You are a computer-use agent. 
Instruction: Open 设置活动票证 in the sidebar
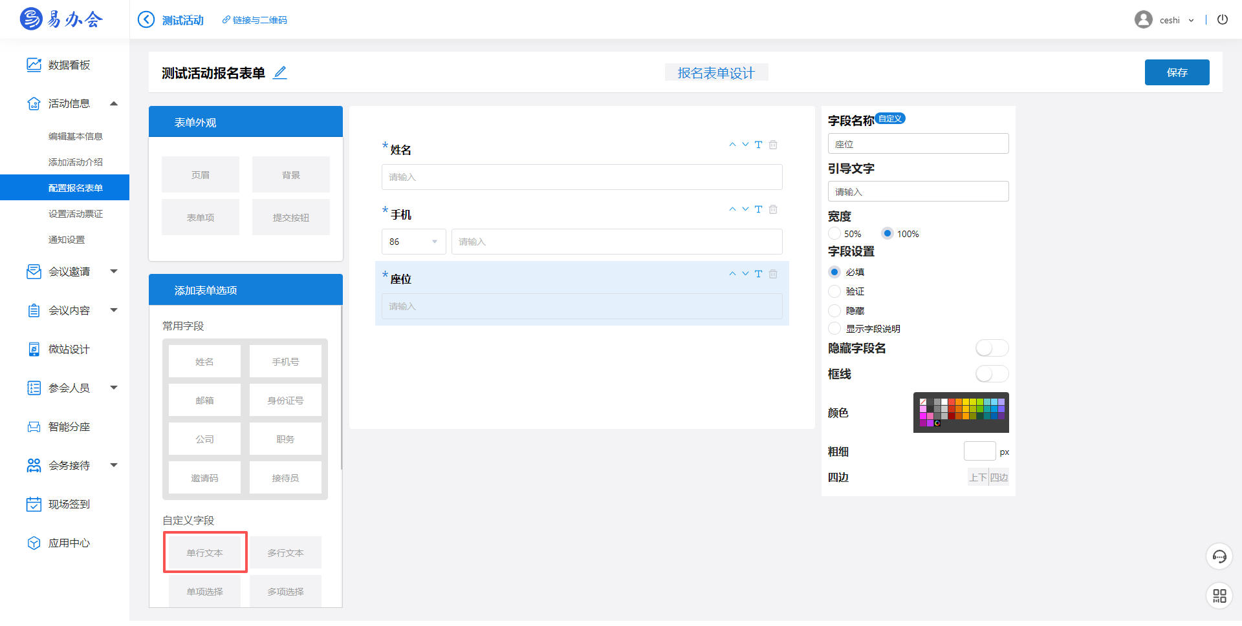click(x=76, y=214)
